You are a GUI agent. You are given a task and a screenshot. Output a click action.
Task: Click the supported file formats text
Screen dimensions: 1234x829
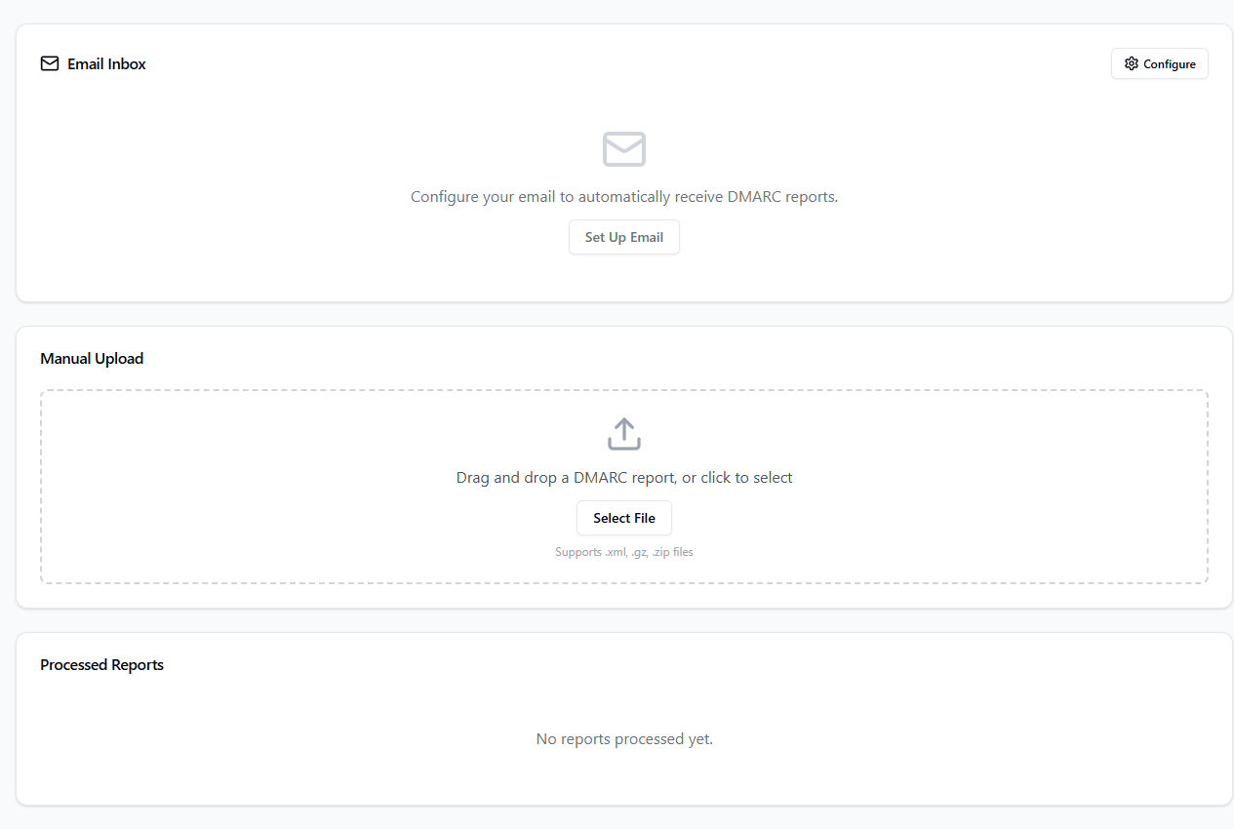pyautogui.click(x=623, y=551)
